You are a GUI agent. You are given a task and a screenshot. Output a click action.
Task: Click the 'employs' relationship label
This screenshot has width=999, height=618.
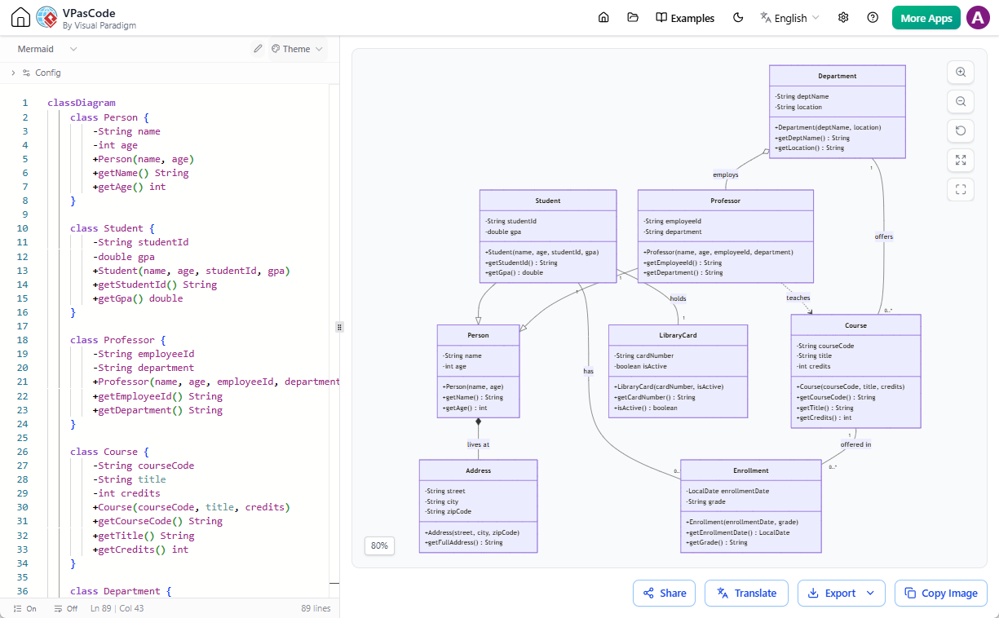(725, 174)
